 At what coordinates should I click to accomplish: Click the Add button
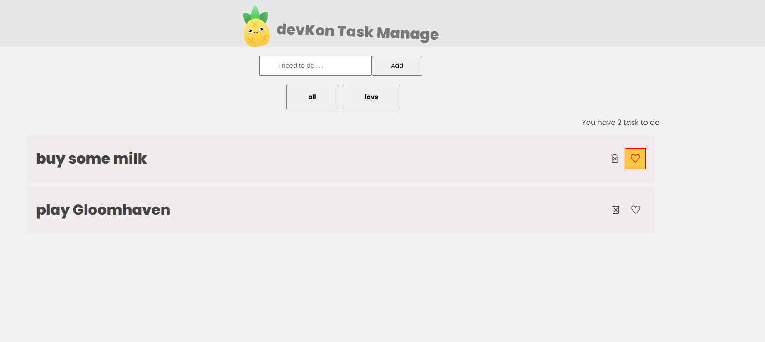coord(397,66)
